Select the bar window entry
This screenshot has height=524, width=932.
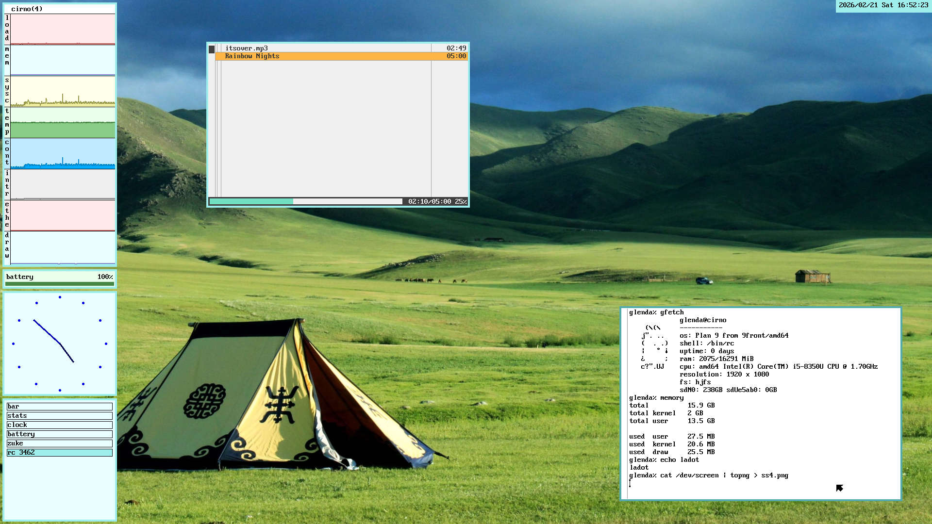click(59, 407)
